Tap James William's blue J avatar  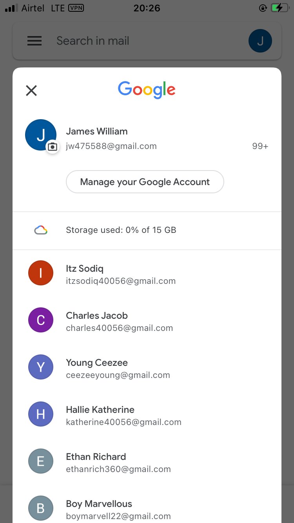[41, 135]
